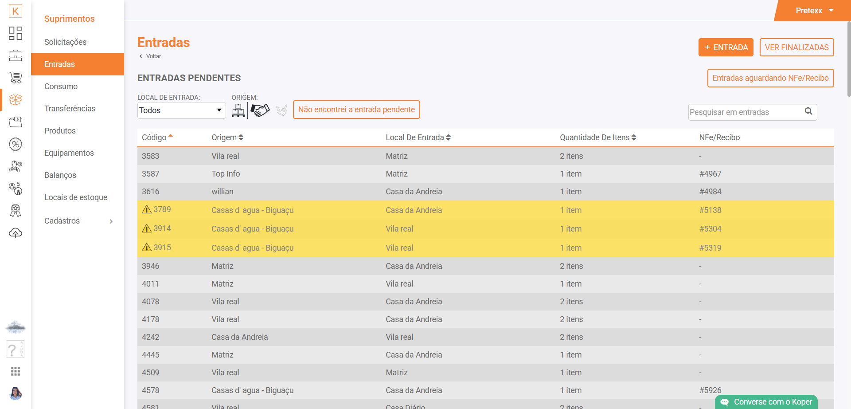Viewport: 851px width, 409px height.
Task: Click the + ENTRADA button
Action: (726, 47)
